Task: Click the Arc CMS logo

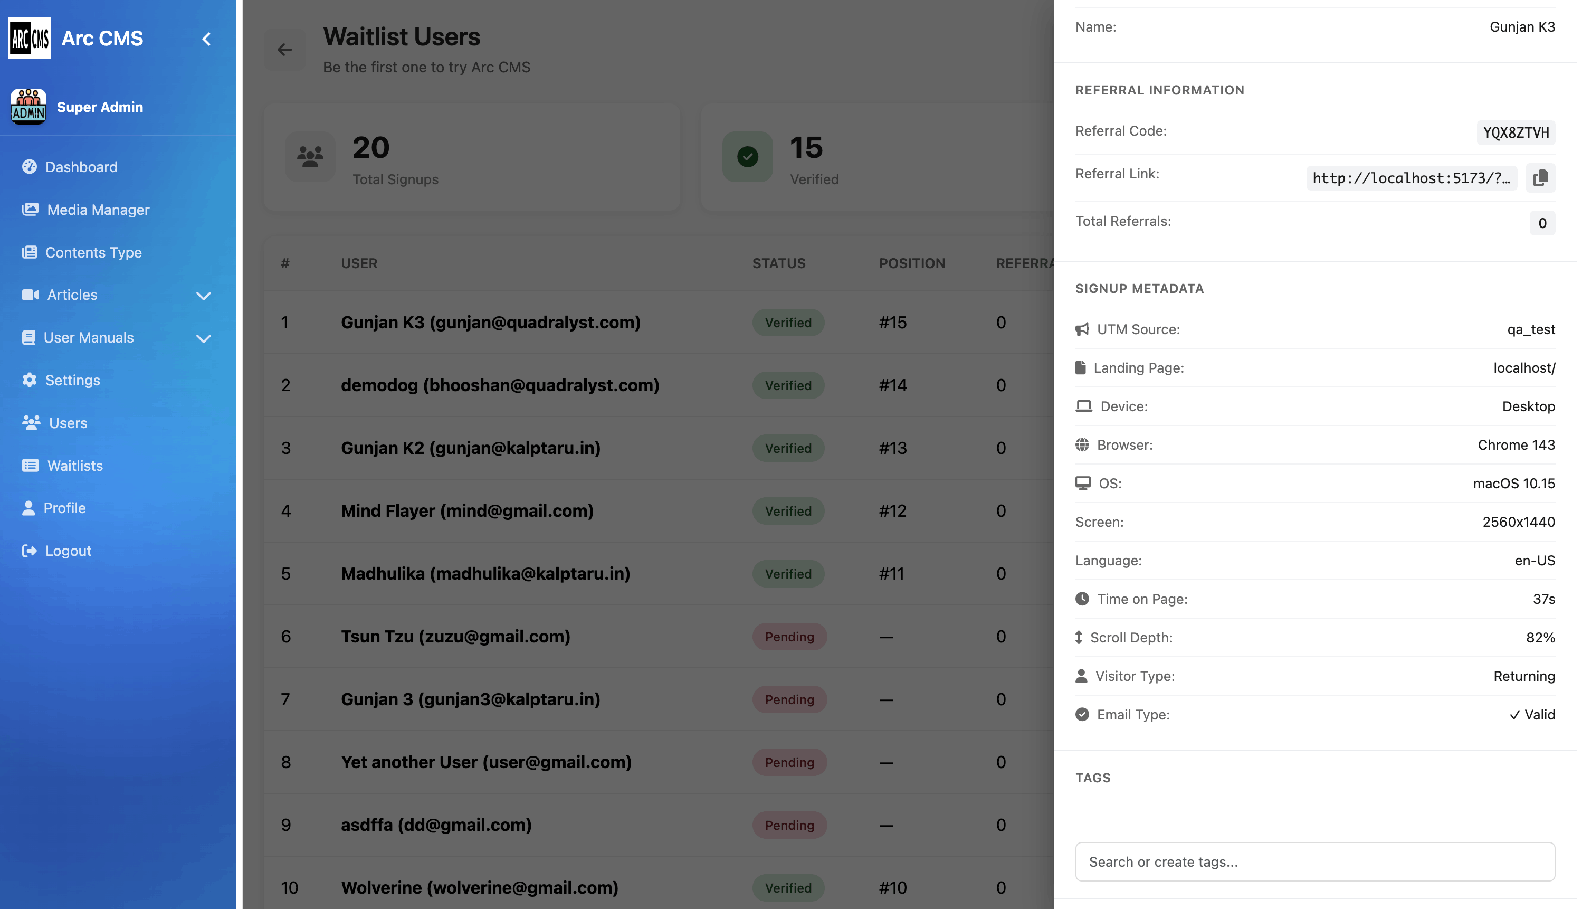Action: [30, 38]
